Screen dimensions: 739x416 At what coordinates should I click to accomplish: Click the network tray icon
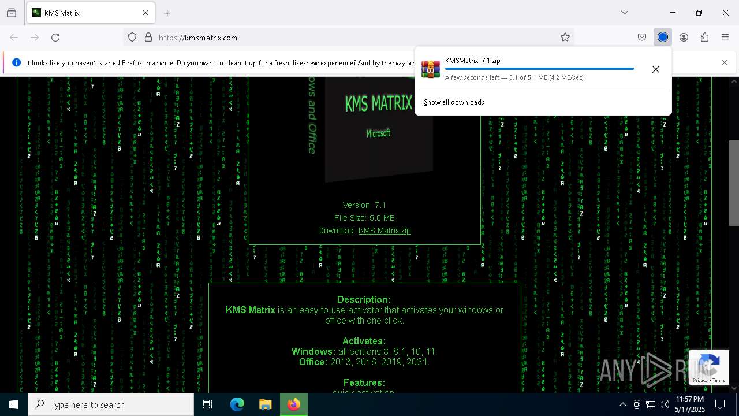pos(651,404)
